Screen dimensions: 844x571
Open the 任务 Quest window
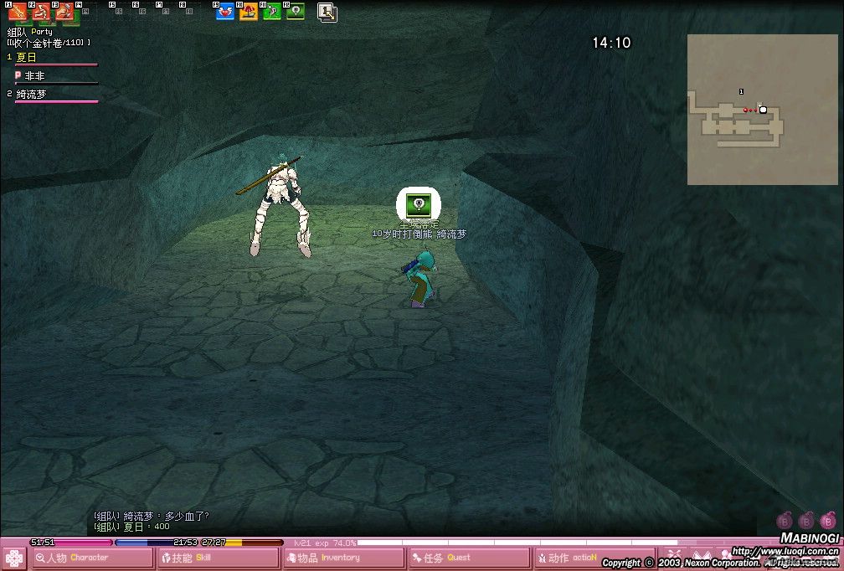[x=469, y=558]
